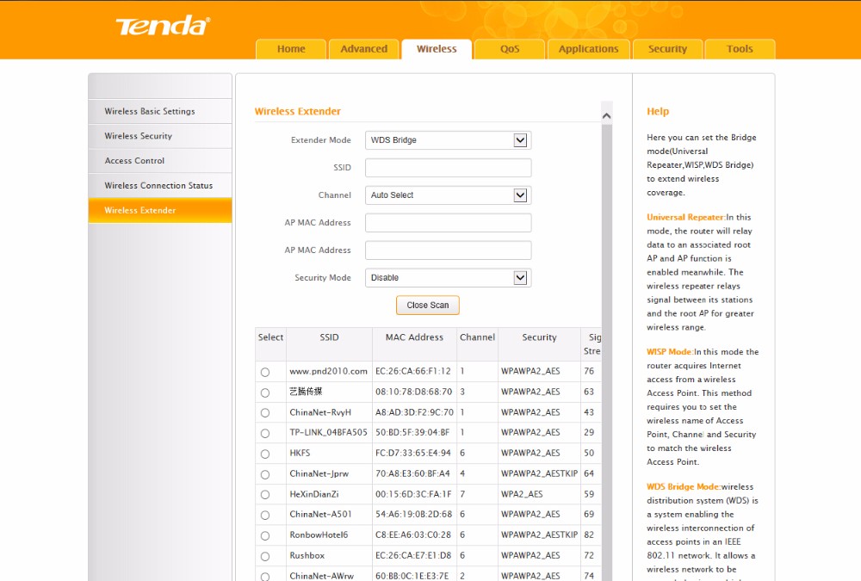Image resolution: width=861 pixels, height=581 pixels.
Task: Click the first AP MAC Address field
Action: pos(448,223)
